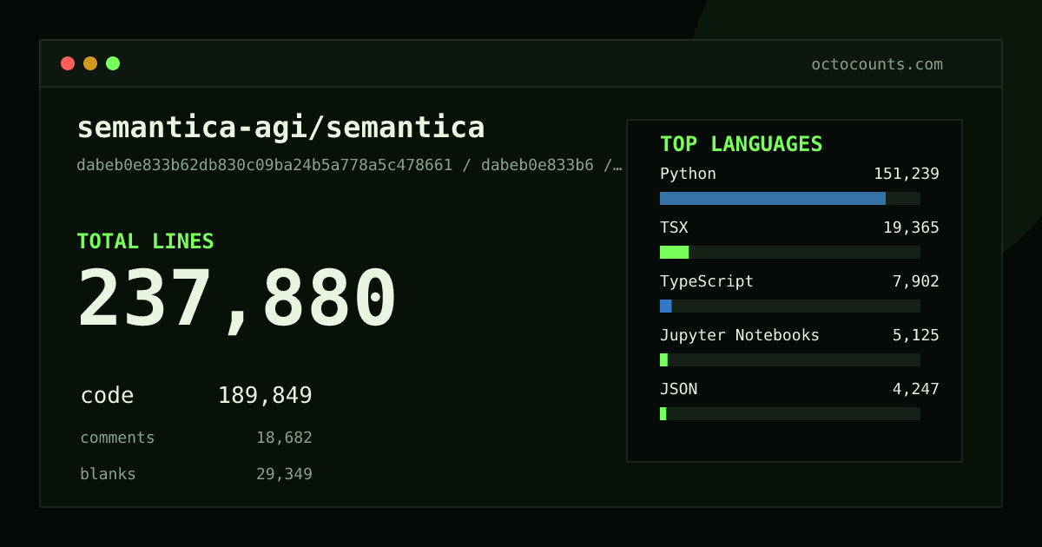This screenshot has width=1042, height=547.
Task: Click the TOP LANGUAGES heading
Action: (742, 144)
